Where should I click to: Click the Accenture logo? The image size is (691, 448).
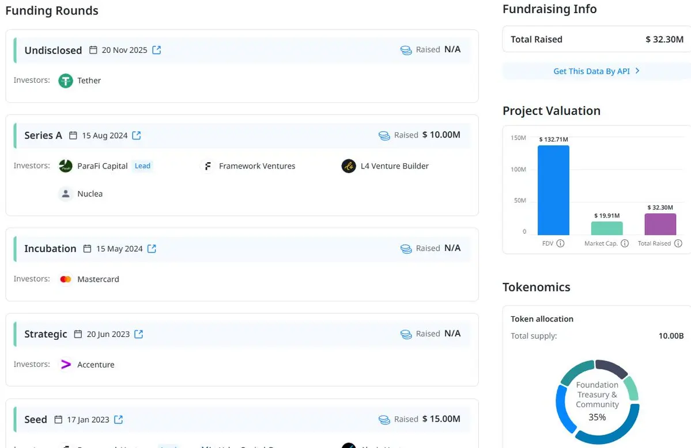pyautogui.click(x=66, y=365)
